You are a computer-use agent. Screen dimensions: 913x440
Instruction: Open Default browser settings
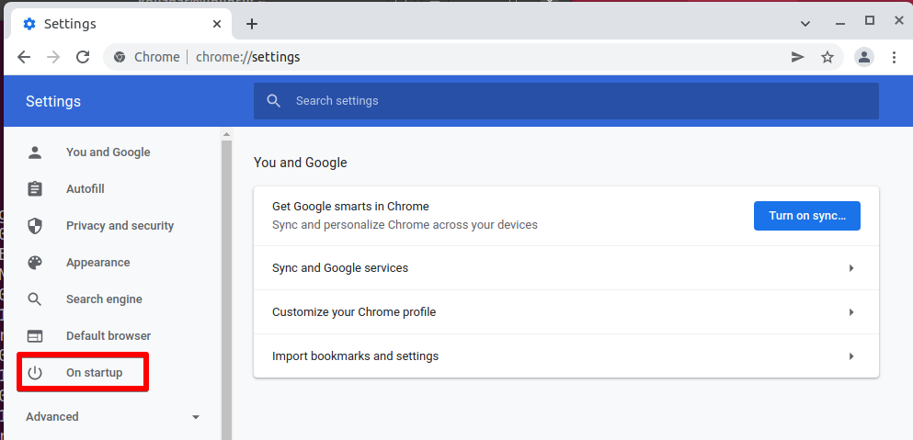click(x=108, y=336)
